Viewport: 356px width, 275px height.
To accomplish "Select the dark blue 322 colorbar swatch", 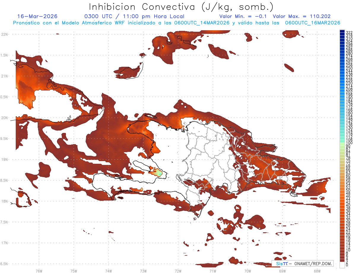I will tap(342, 32).
